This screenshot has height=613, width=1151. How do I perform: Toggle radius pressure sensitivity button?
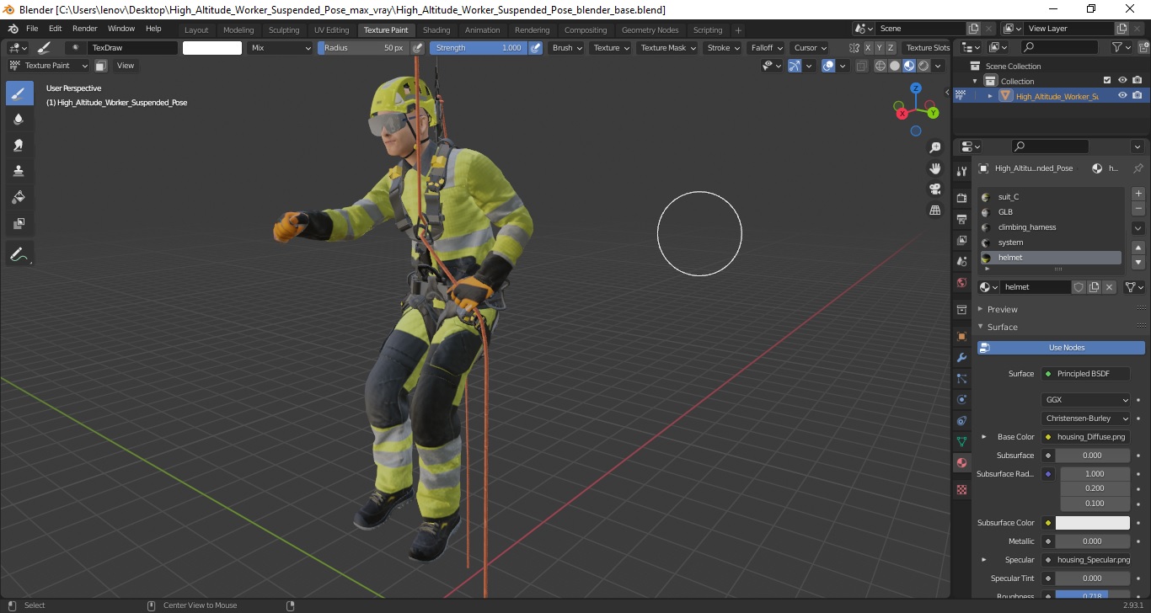(x=417, y=48)
